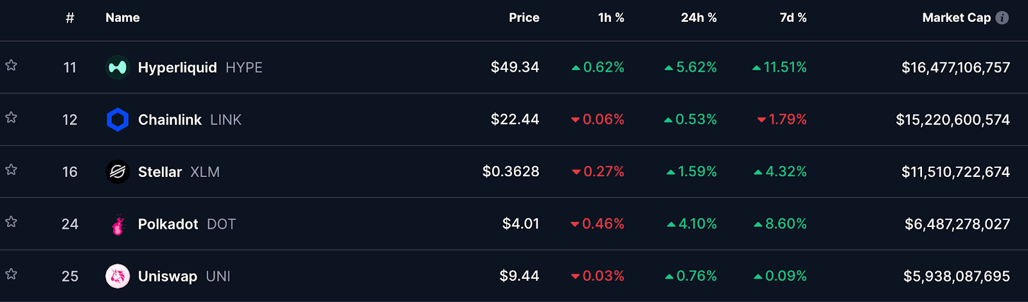
Task: Sort by the 7d % column header
Action: pyautogui.click(x=793, y=18)
